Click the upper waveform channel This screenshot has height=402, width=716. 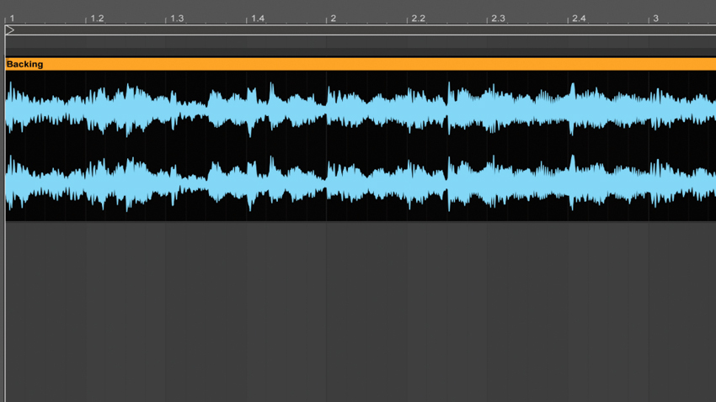point(361,109)
